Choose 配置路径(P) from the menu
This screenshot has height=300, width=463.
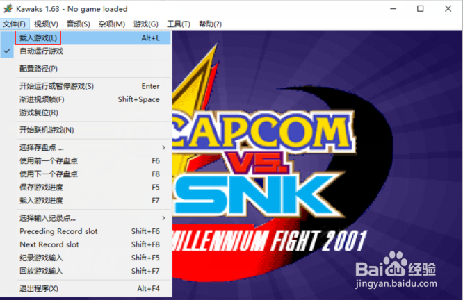click(86, 69)
